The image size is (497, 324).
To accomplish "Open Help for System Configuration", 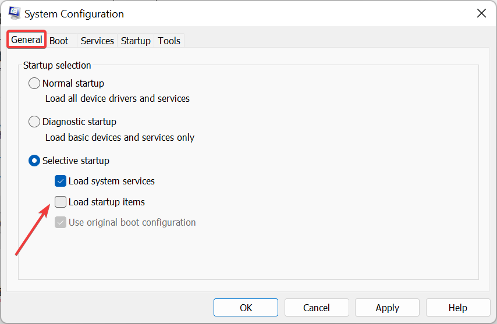I will click(458, 308).
